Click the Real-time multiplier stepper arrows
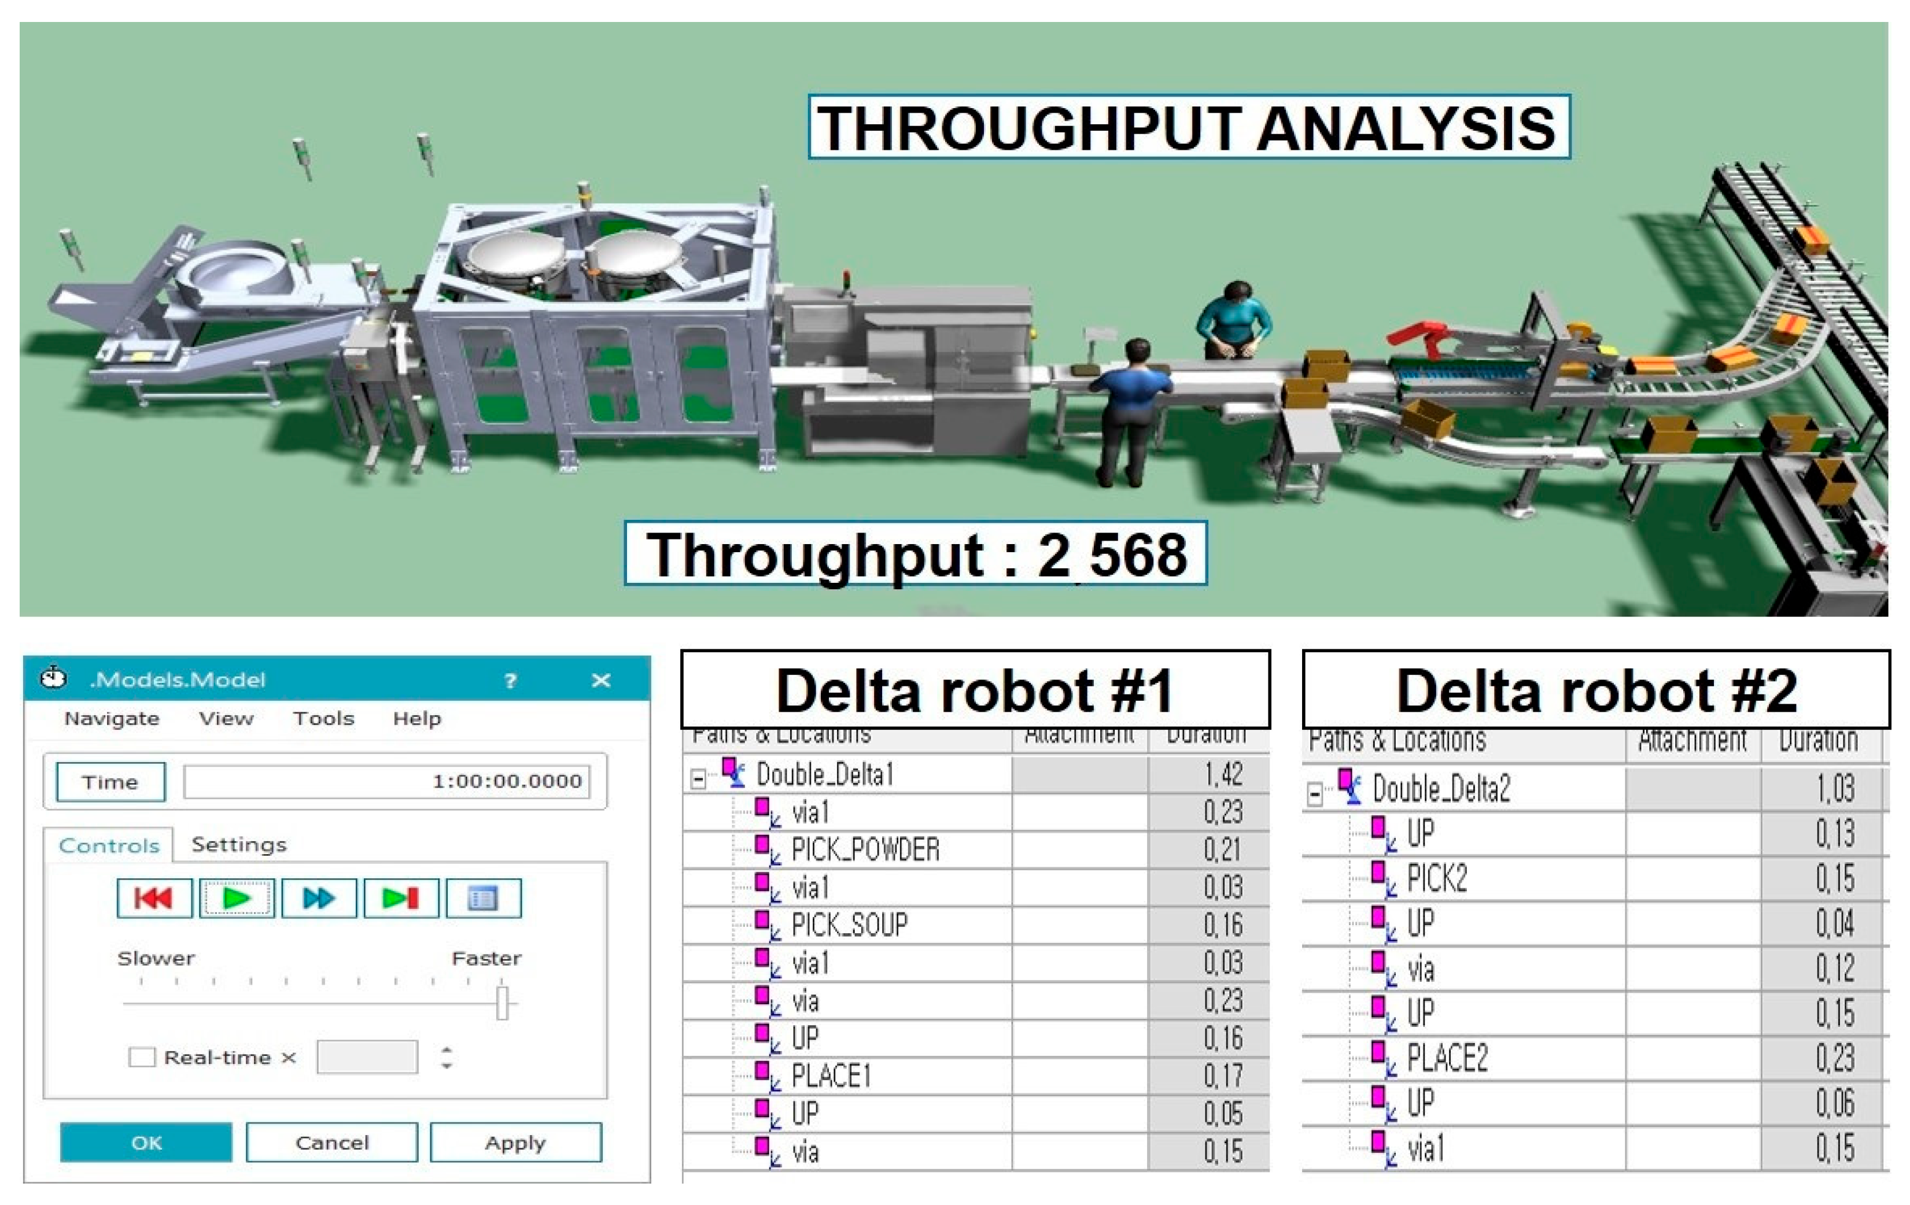Screen dimensions: 1910x1205 pos(447,1058)
